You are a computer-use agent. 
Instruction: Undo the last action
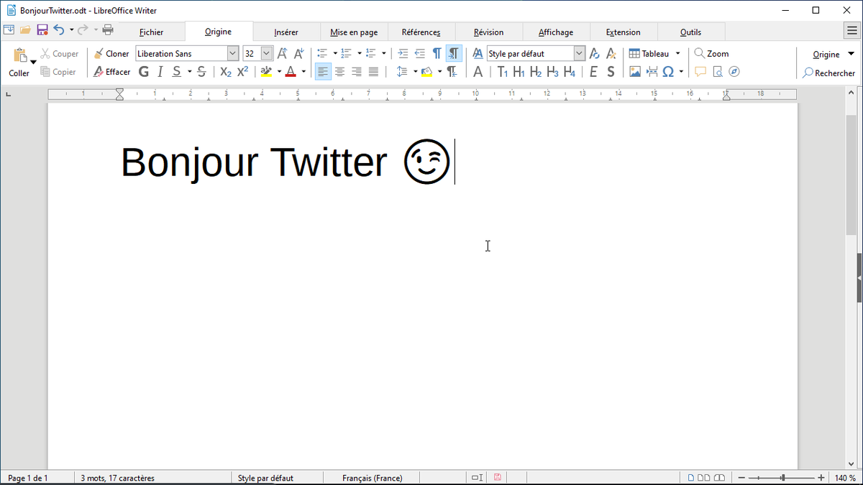coord(59,30)
